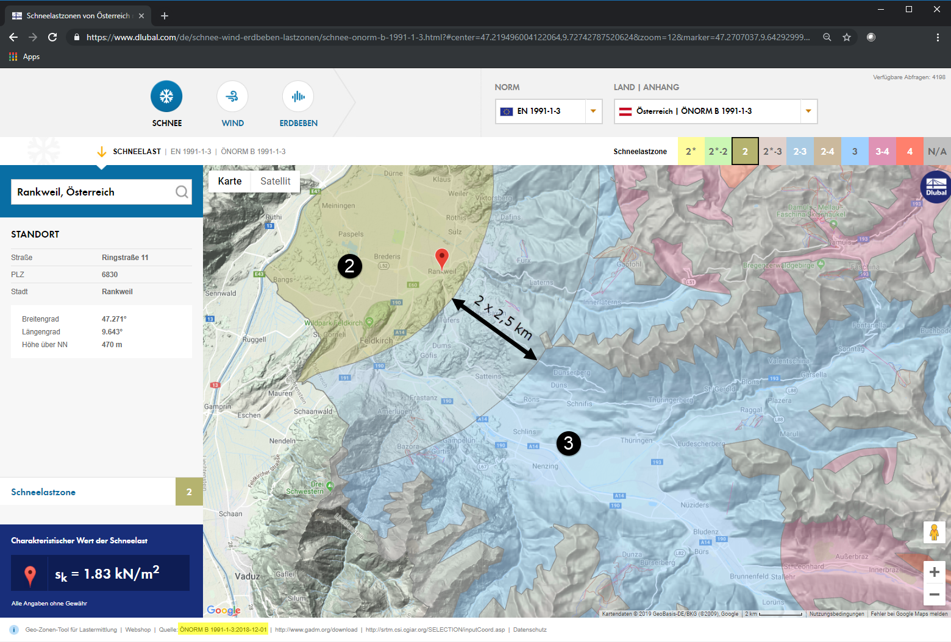Bookmark this page with the star

click(x=847, y=37)
